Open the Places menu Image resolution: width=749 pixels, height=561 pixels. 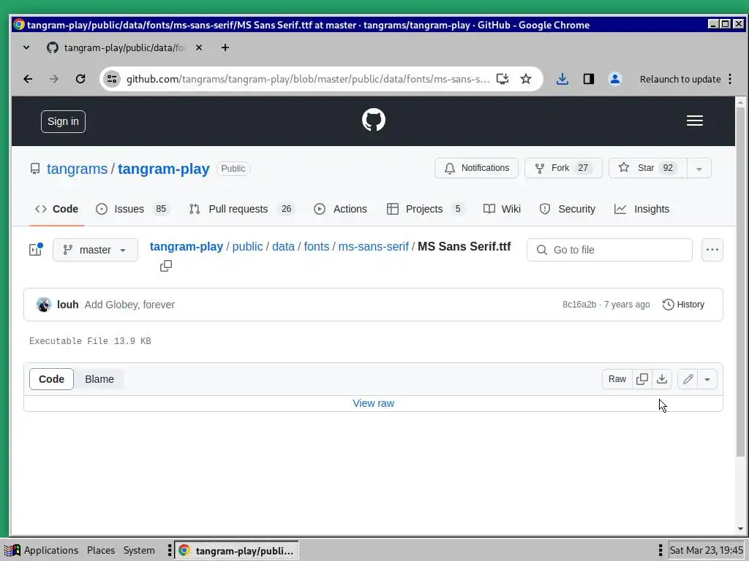tap(101, 550)
